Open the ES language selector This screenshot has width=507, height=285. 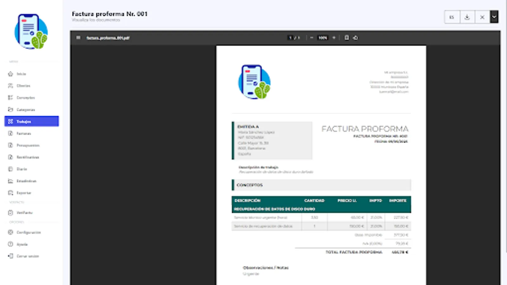pos(452,17)
